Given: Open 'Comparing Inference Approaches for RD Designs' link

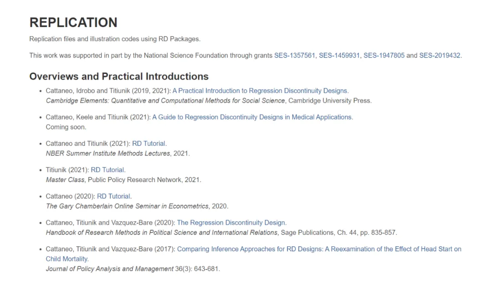Looking at the screenshot, I should (x=319, y=249).
